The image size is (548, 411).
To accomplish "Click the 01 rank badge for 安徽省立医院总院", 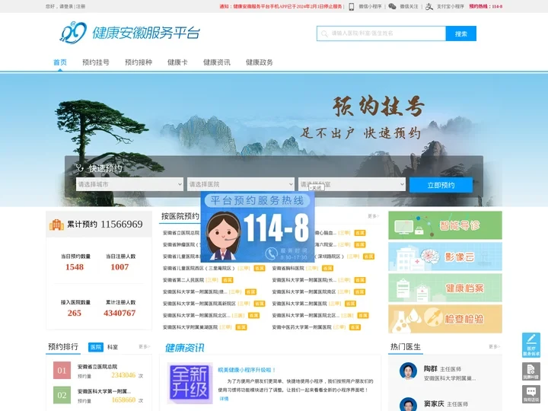I will (62, 371).
